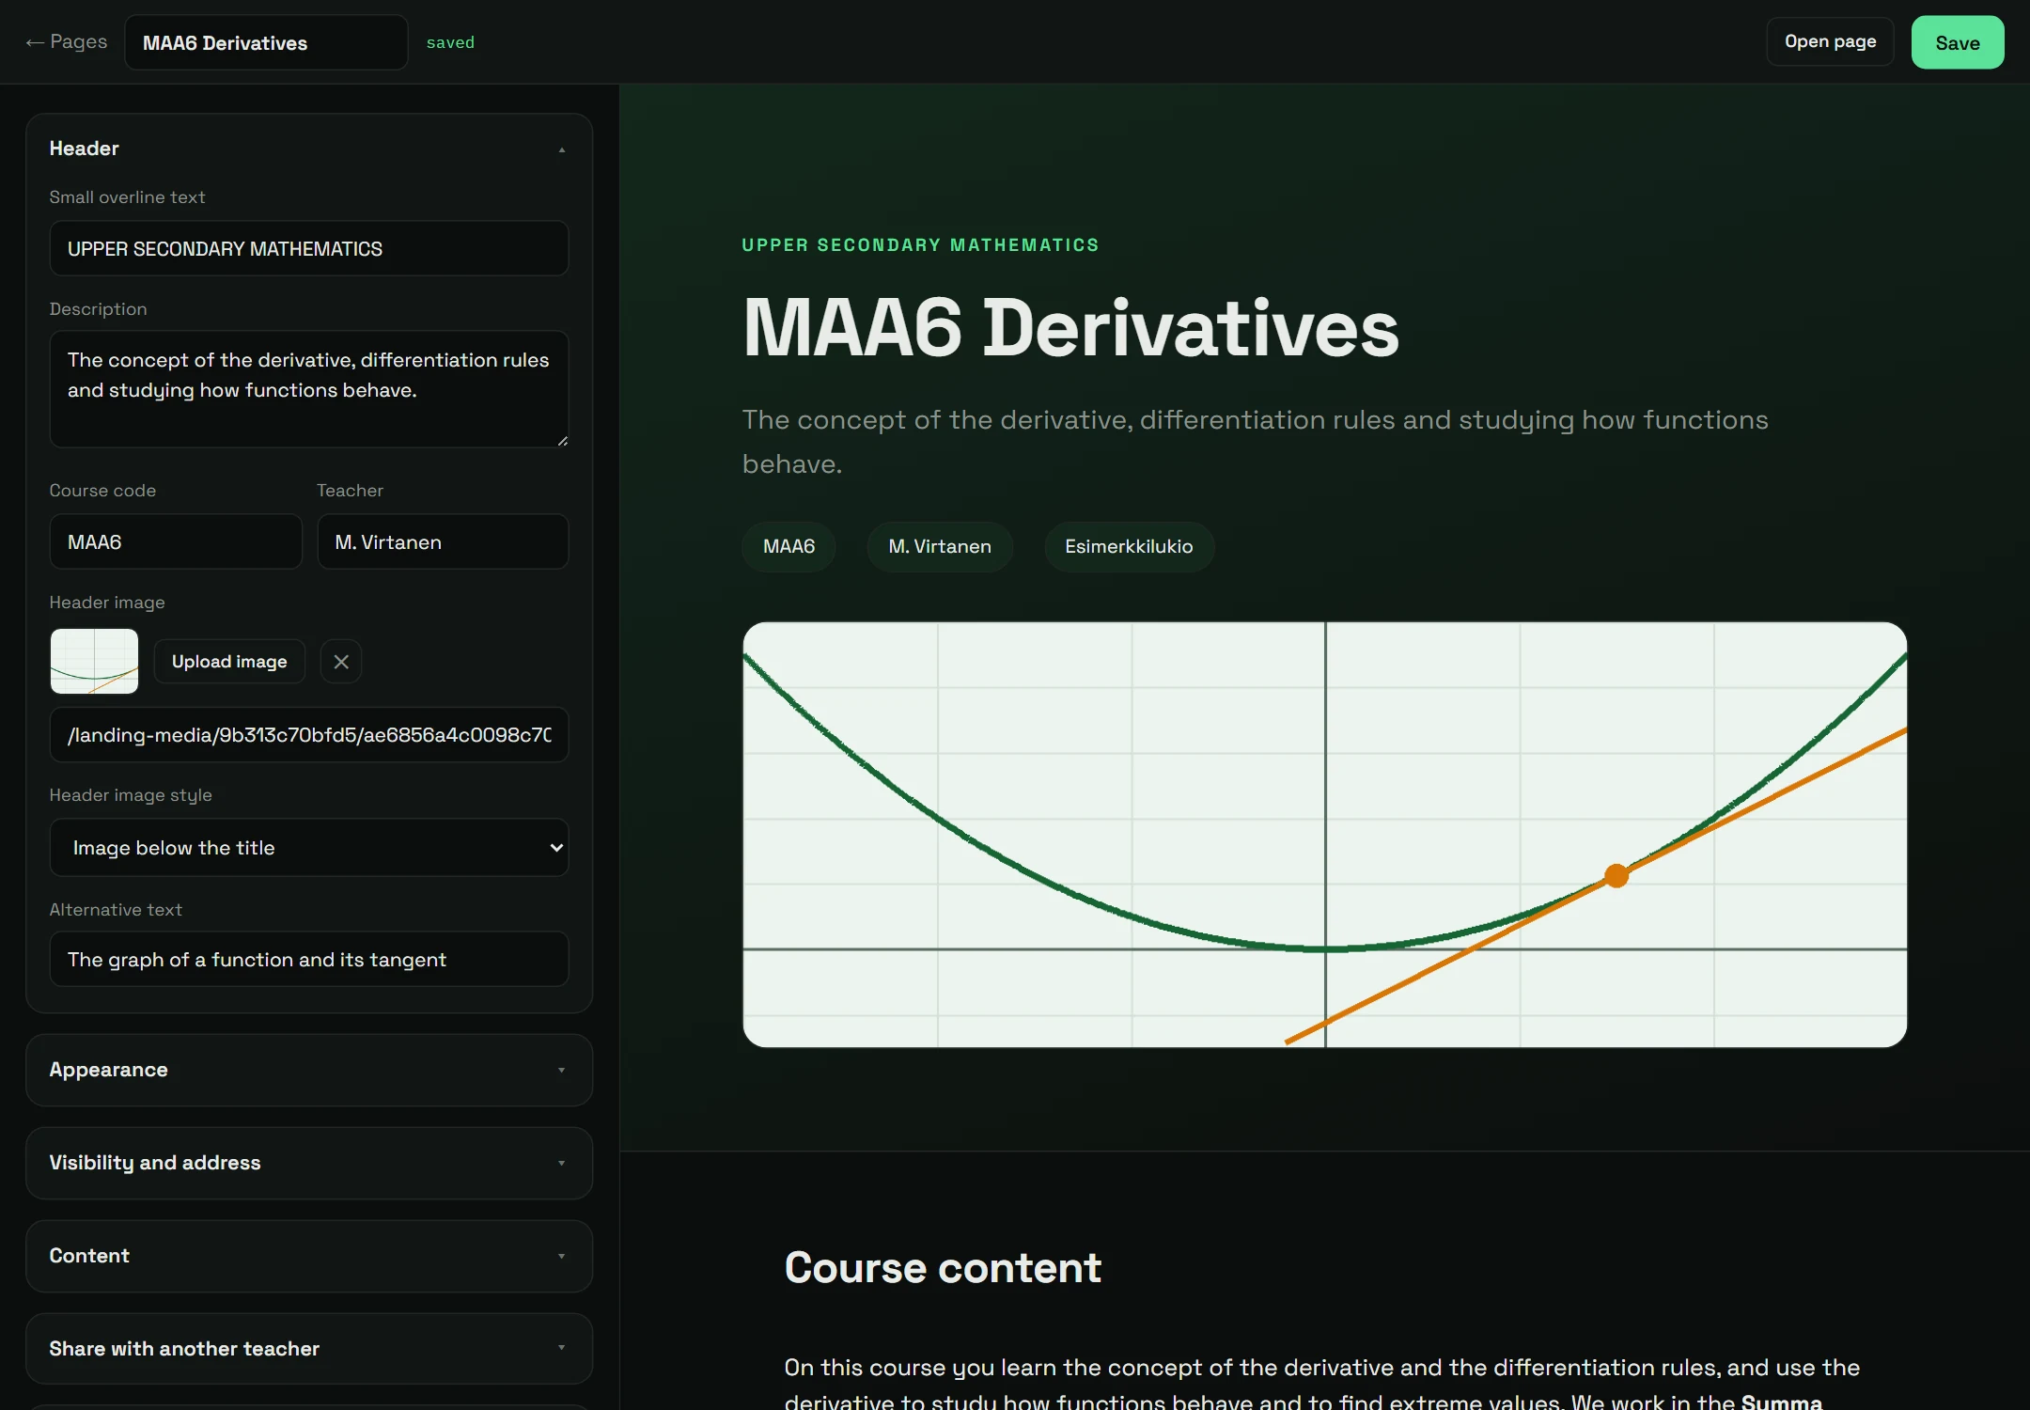The width and height of the screenshot is (2030, 1410).
Task: Expand Share with another teacher section
Action: [308, 1349]
